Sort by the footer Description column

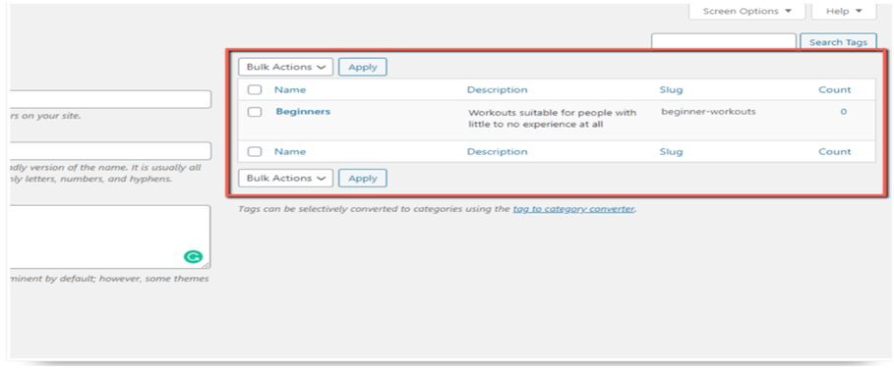498,152
